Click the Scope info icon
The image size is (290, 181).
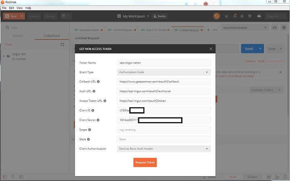(89, 130)
